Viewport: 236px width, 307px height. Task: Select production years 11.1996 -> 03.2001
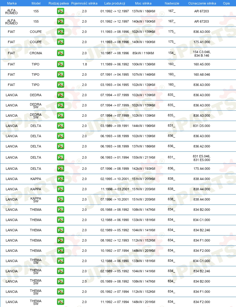[x=115, y=189]
